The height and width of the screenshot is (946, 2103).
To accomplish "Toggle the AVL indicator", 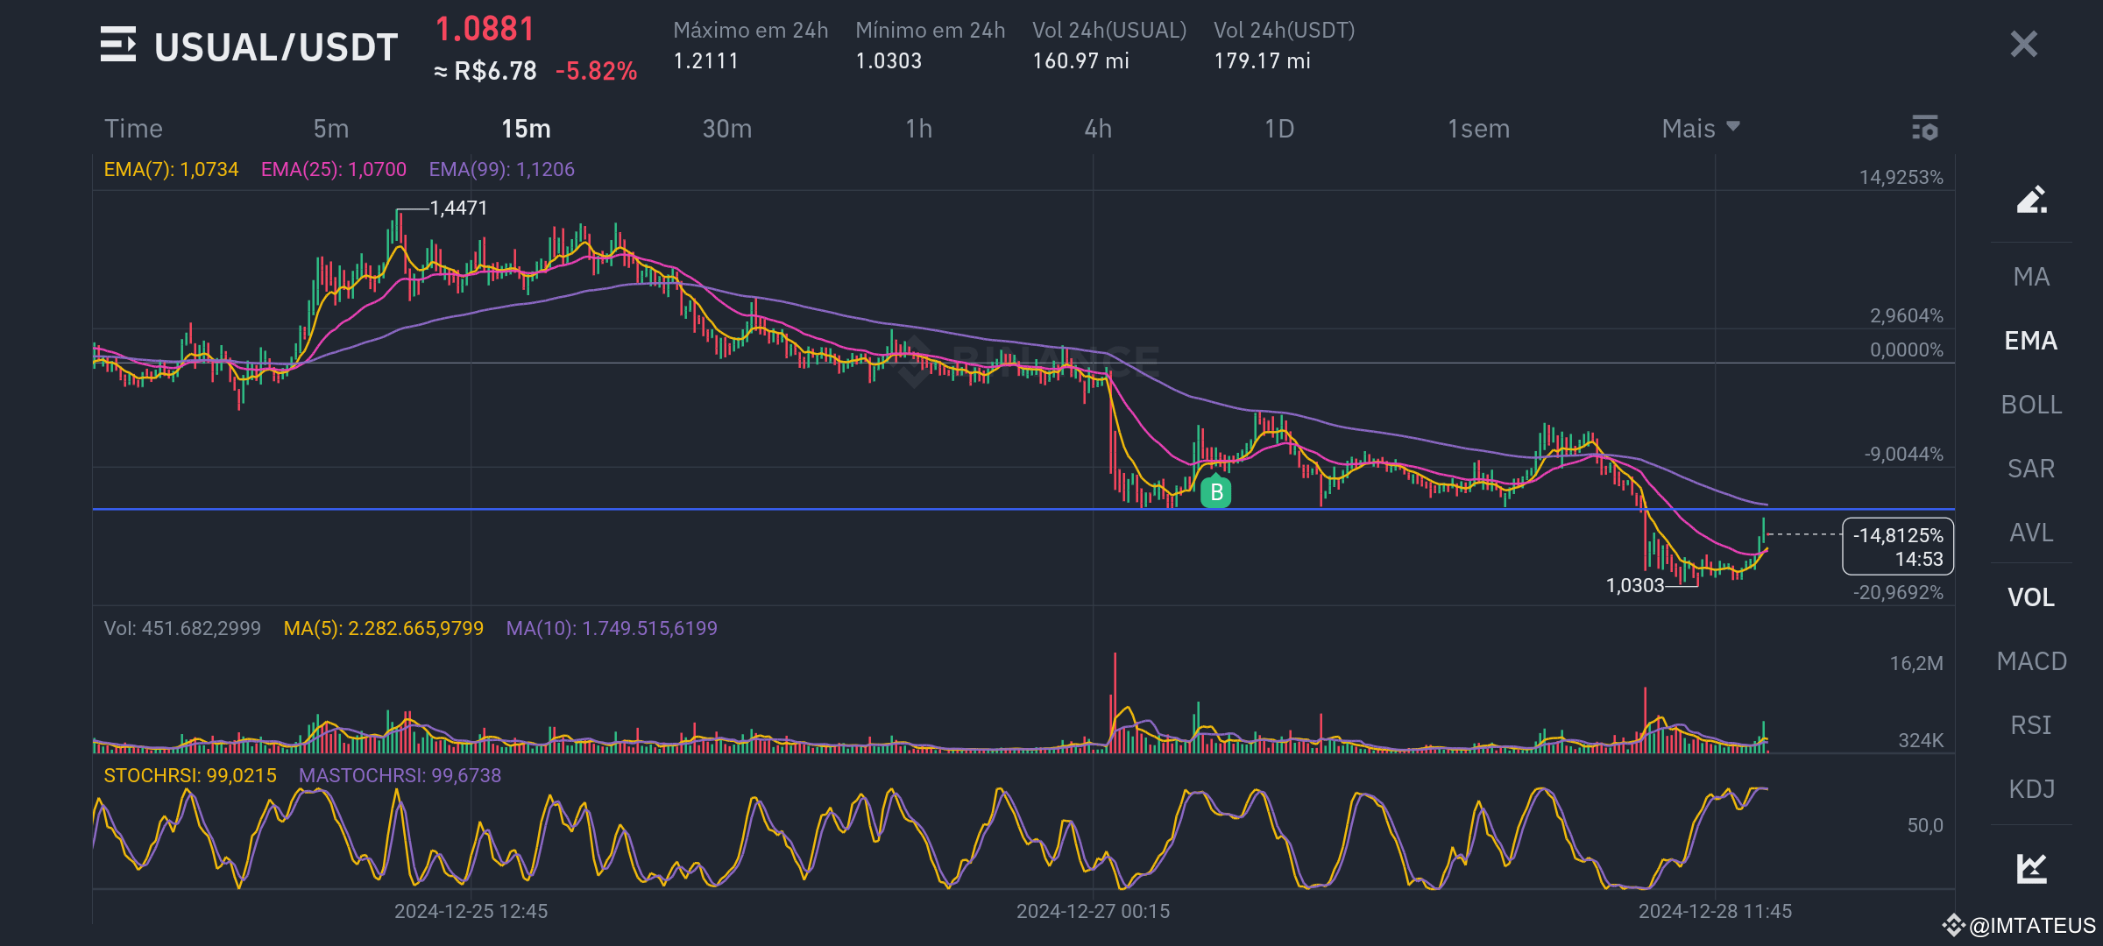I will [x=2031, y=533].
